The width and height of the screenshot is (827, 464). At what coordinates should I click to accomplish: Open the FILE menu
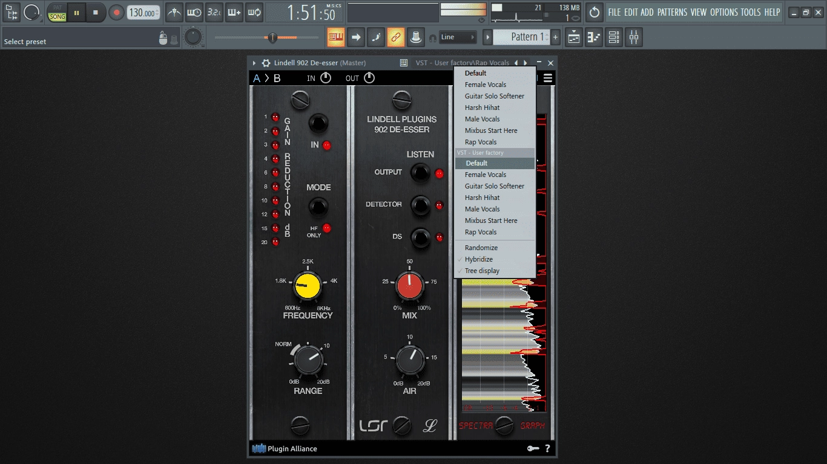point(614,12)
